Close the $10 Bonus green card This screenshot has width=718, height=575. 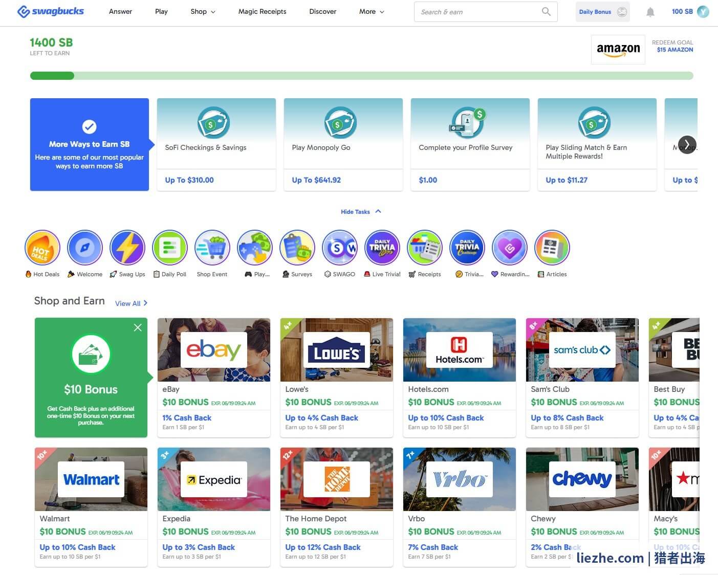tap(138, 327)
